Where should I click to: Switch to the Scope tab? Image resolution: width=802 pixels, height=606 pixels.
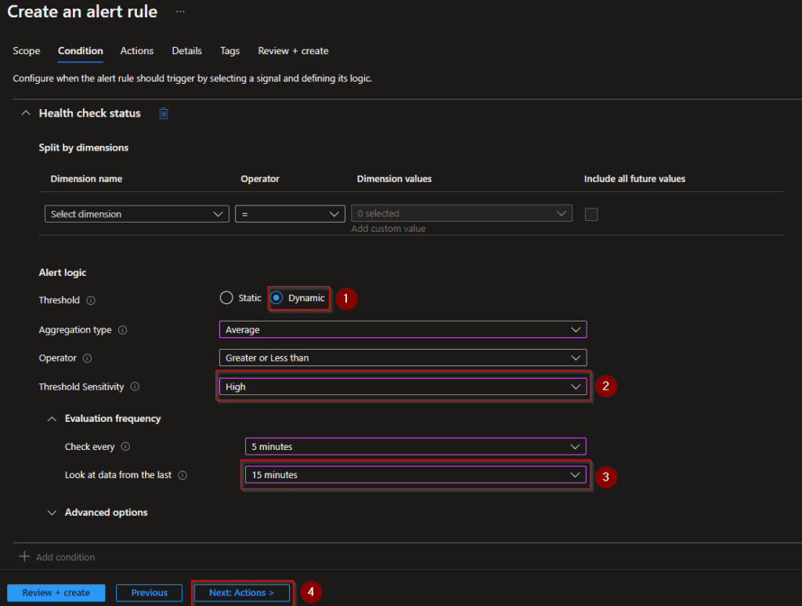[27, 51]
